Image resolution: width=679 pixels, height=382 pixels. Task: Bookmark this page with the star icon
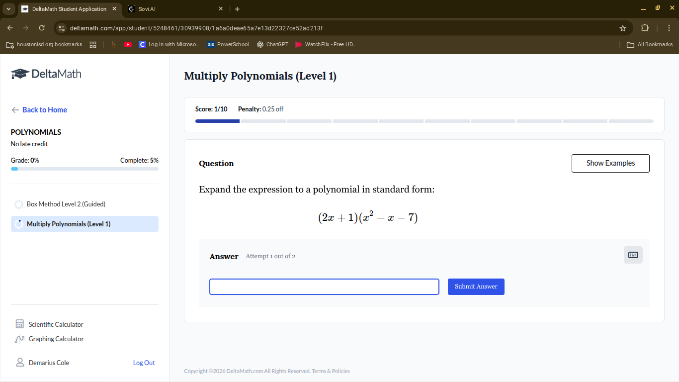[x=622, y=28]
